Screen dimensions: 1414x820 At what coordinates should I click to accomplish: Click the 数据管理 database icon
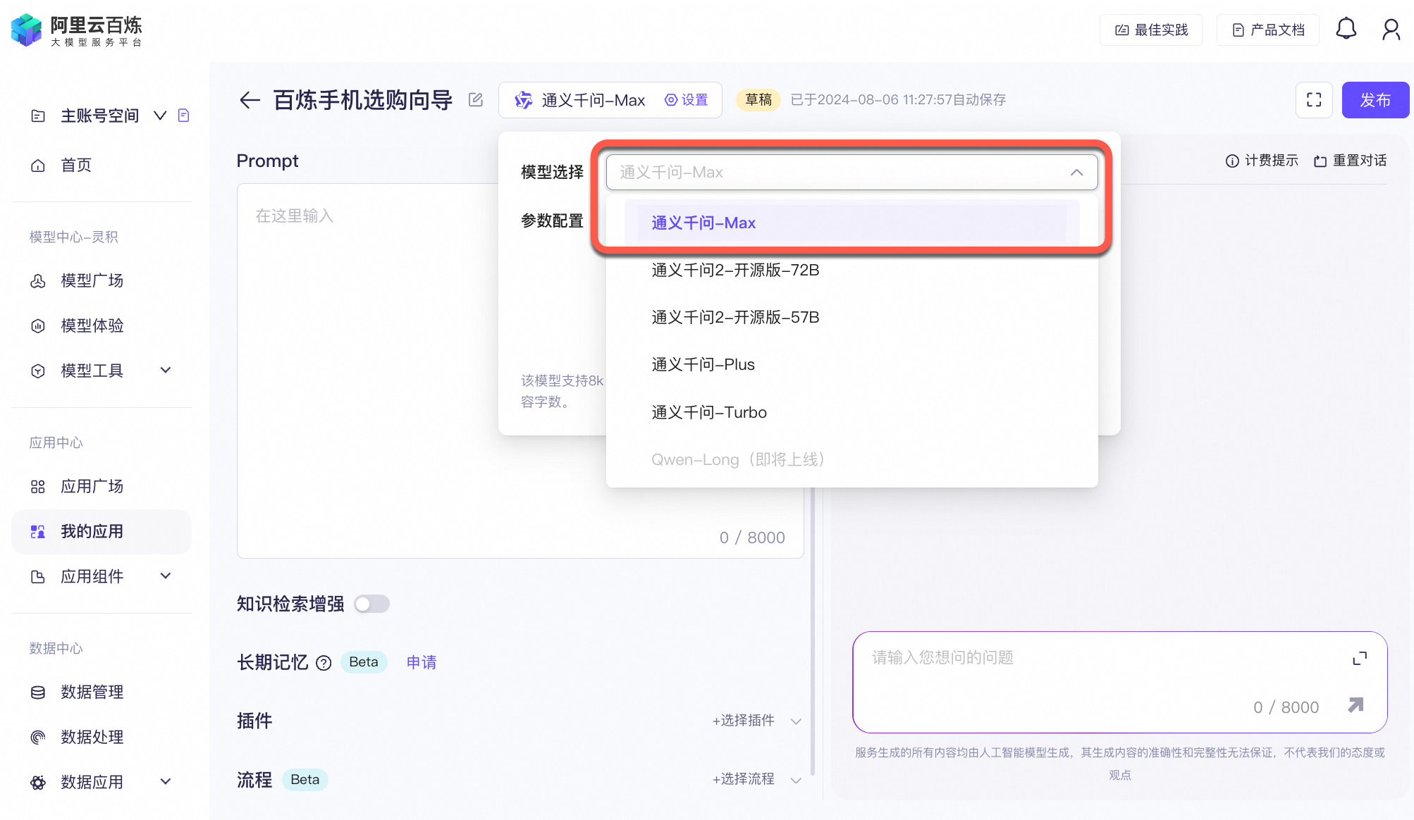click(38, 692)
